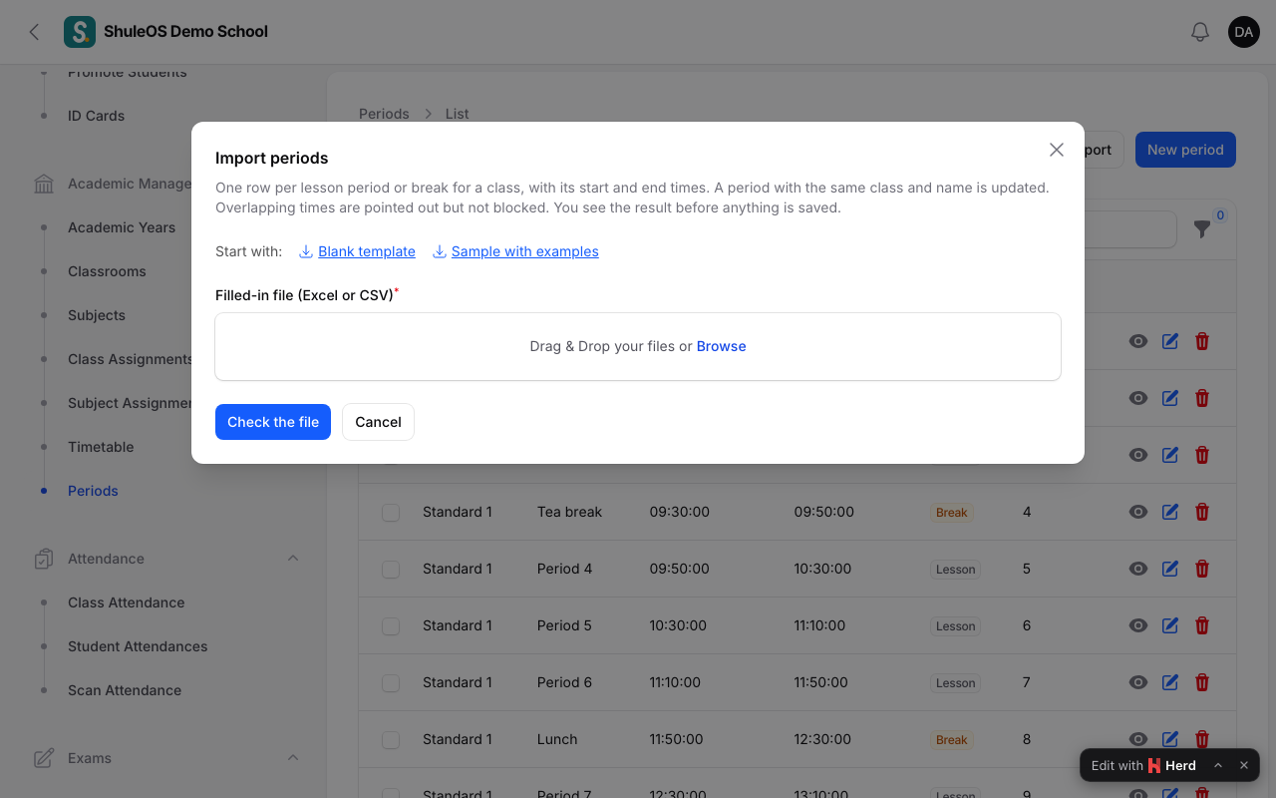Delete the Tea break period
The height and width of the screenshot is (798, 1276).
[1202, 512]
